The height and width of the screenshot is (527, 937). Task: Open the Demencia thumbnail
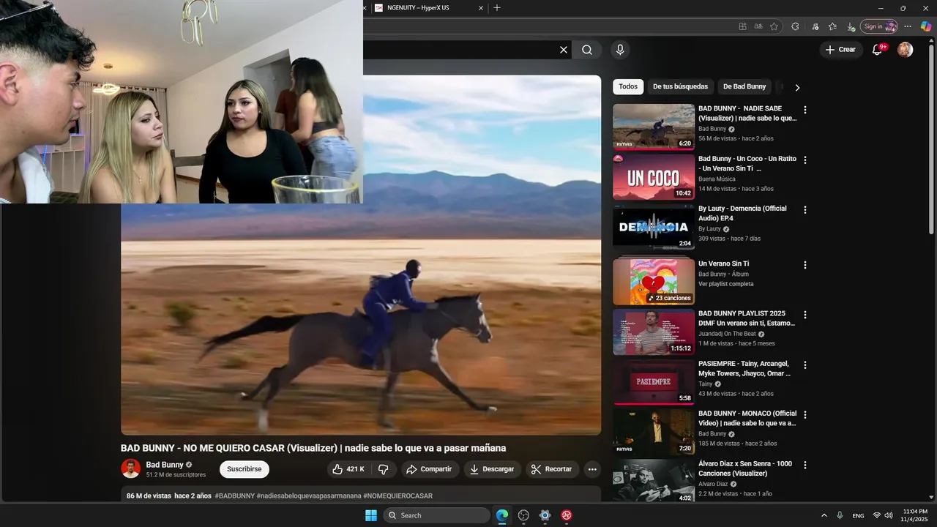654,226
